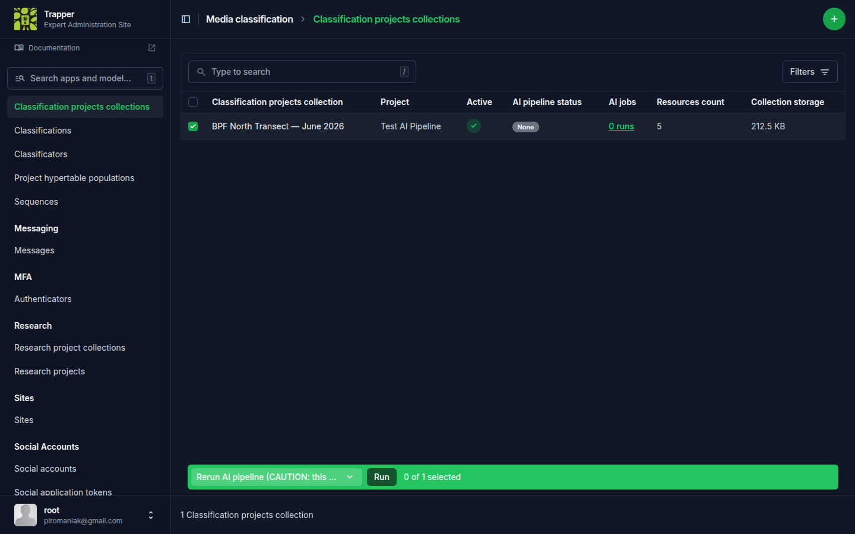This screenshot has height=534, width=855.
Task: Click the search magnifier icon in table search
Action: [201, 72]
